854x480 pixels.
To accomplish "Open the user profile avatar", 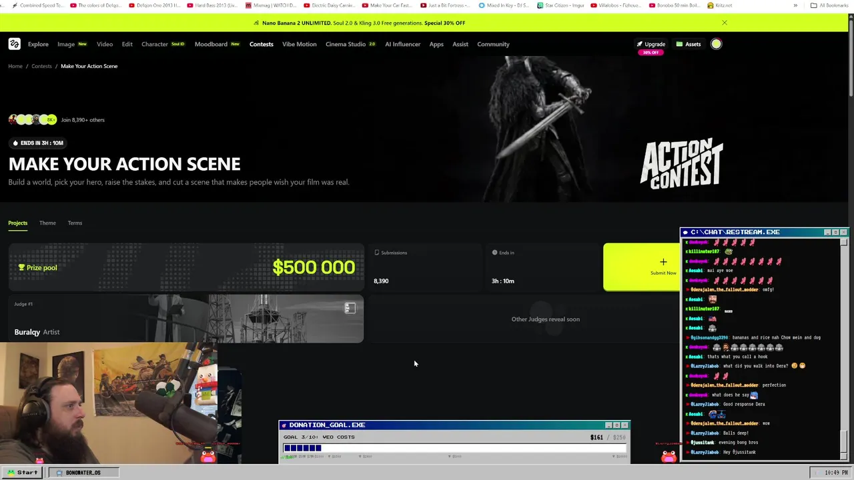I will [x=716, y=44].
